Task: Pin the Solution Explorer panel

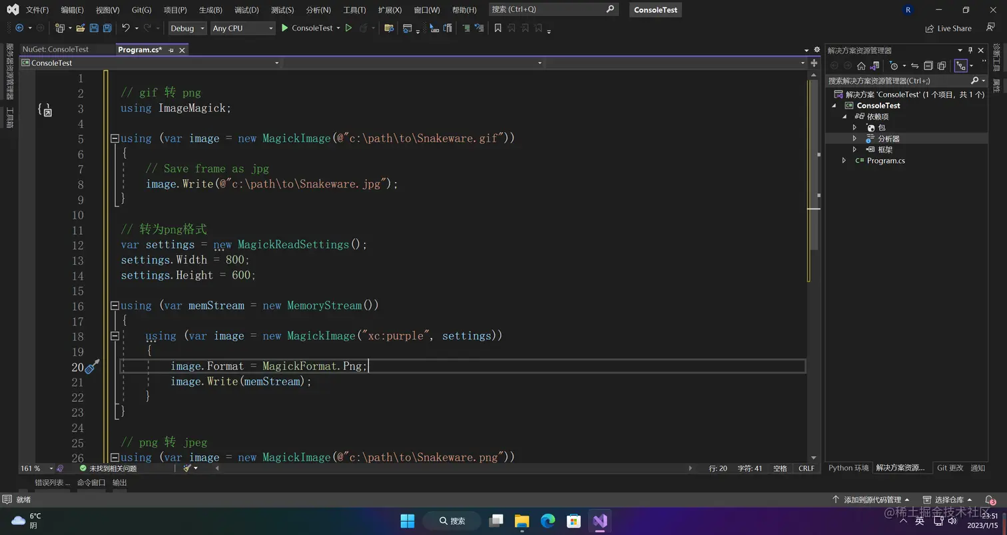Action: [970, 51]
